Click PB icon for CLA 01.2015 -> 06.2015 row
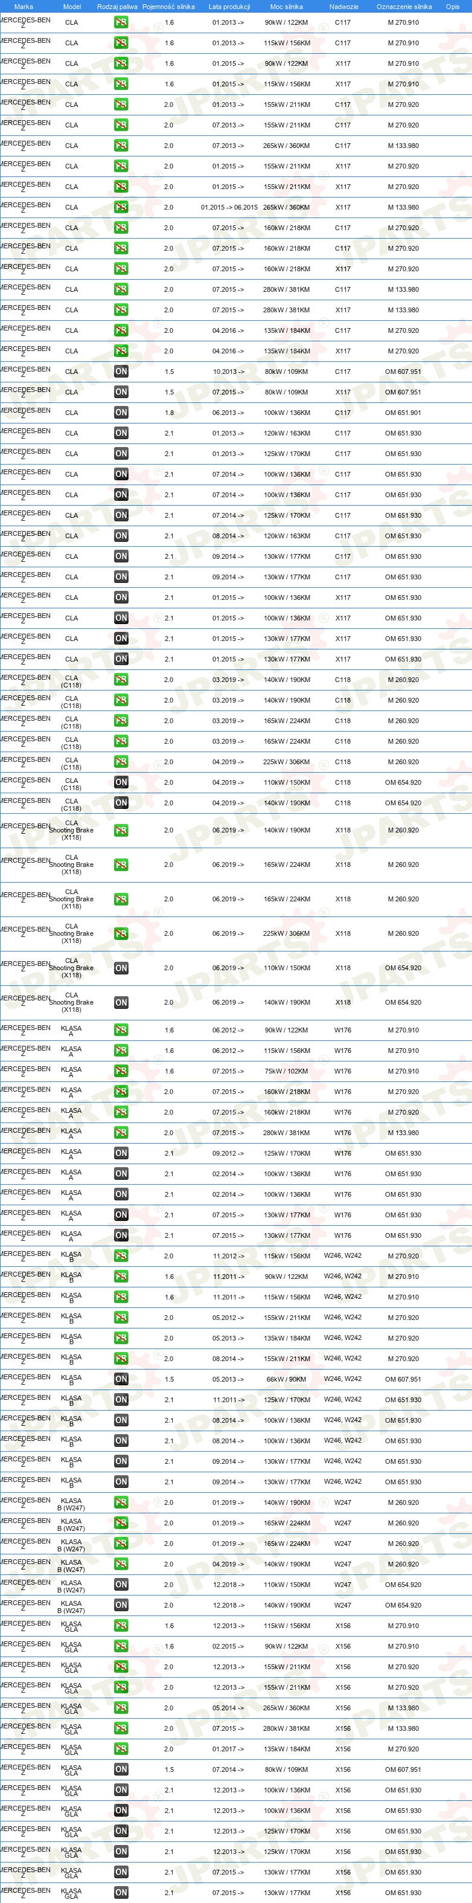Viewport: 472px width, 1903px height. pyautogui.click(x=121, y=207)
